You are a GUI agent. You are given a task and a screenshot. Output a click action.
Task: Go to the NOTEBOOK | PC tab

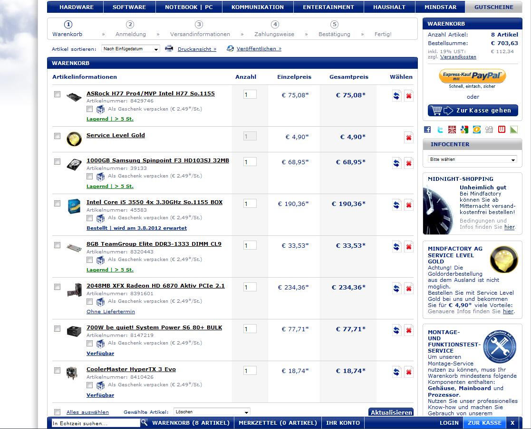click(x=189, y=7)
